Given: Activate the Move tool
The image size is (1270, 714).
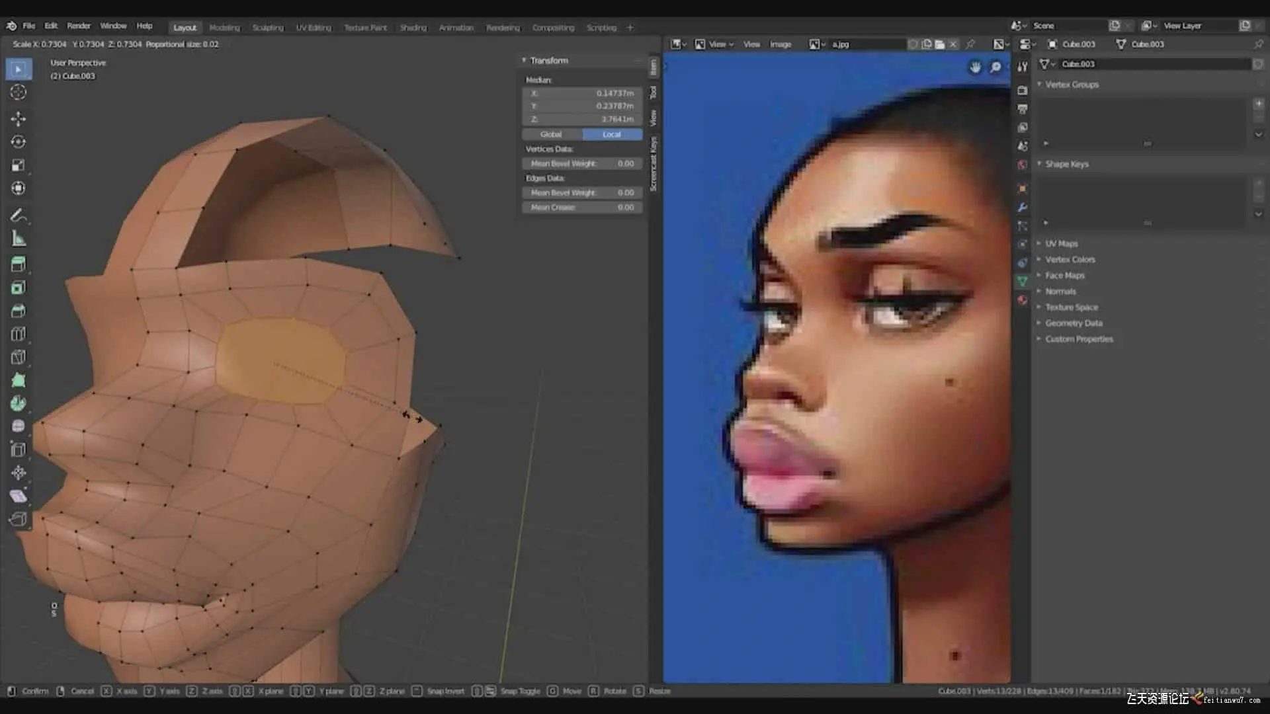Looking at the screenshot, I should (x=19, y=119).
